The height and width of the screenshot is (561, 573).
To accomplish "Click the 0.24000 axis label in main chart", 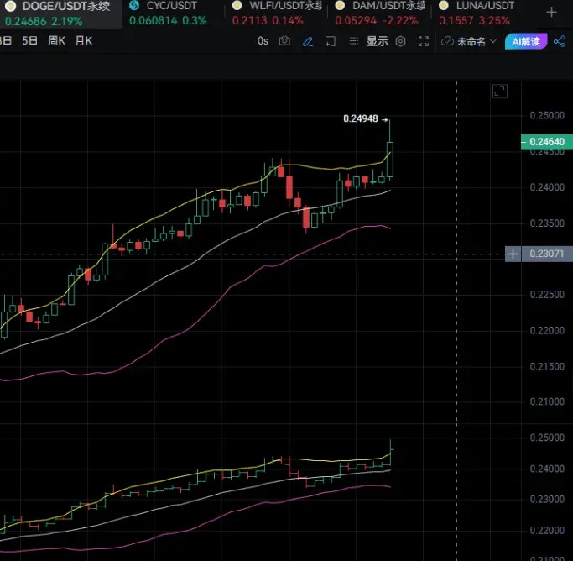I will tap(547, 187).
